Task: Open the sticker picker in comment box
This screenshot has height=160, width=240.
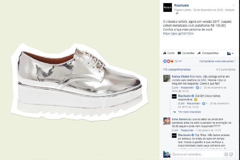Action: 231,154
